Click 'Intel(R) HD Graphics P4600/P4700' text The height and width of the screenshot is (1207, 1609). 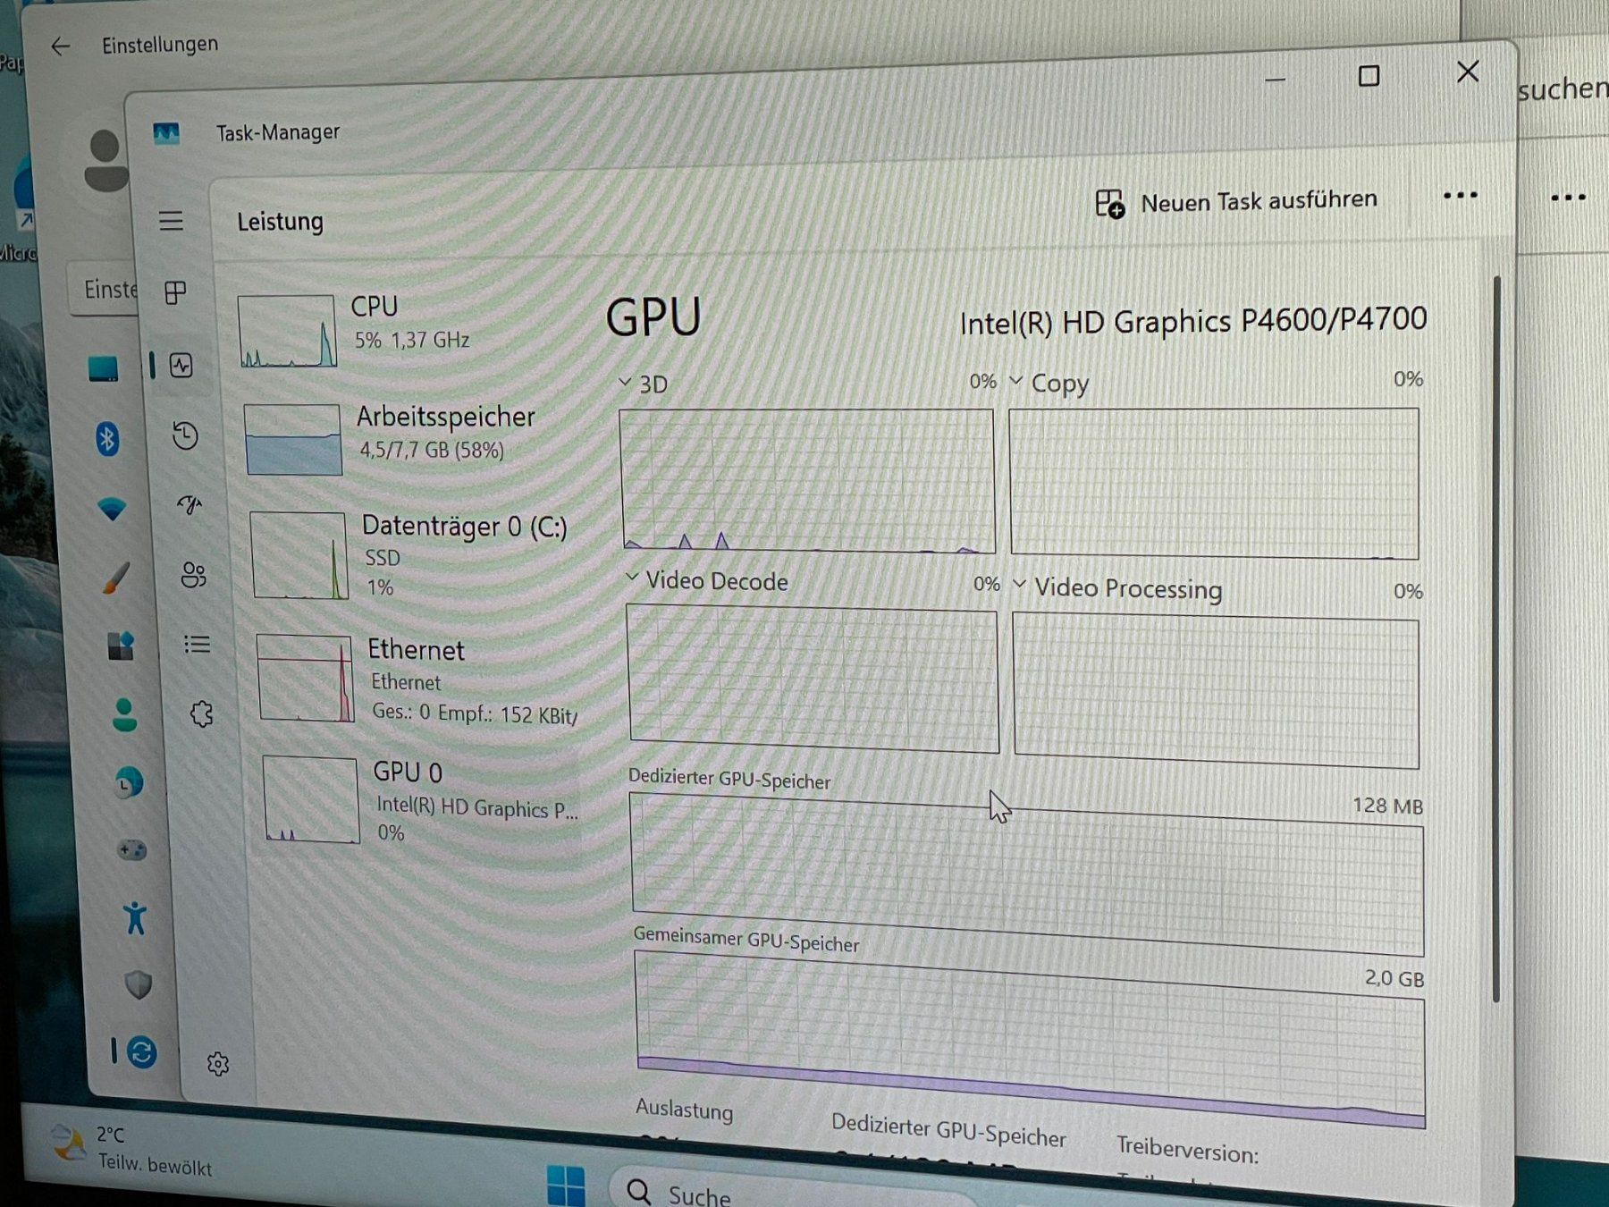pos(1193,321)
